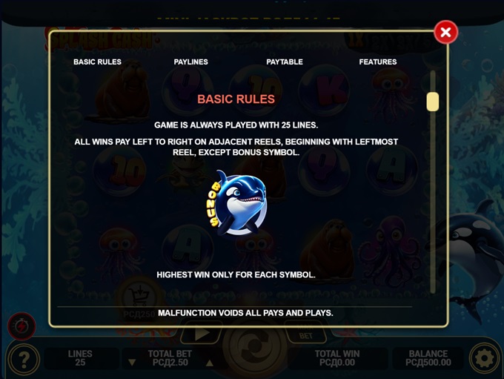The width and height of the screenshot is (504, 379).
Task: Click the orca Bonus symbol image
Action: click(237, 202)
